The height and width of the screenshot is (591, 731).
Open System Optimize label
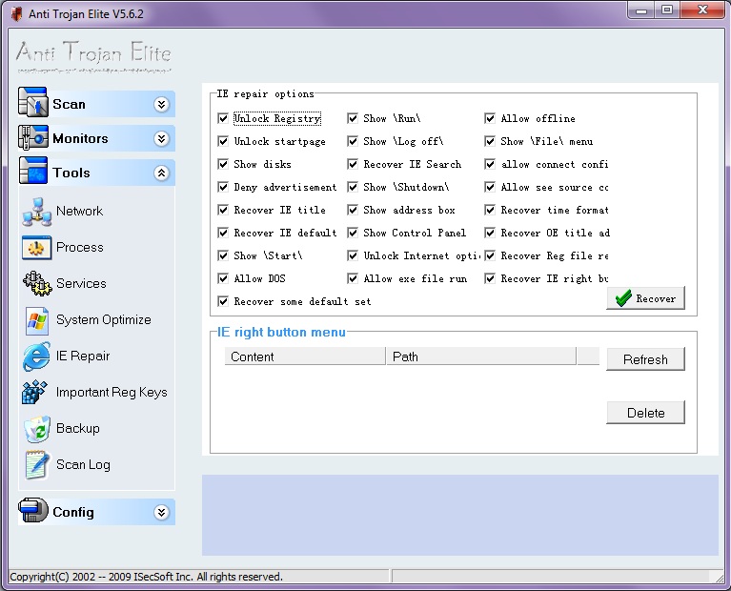point(104,320)
